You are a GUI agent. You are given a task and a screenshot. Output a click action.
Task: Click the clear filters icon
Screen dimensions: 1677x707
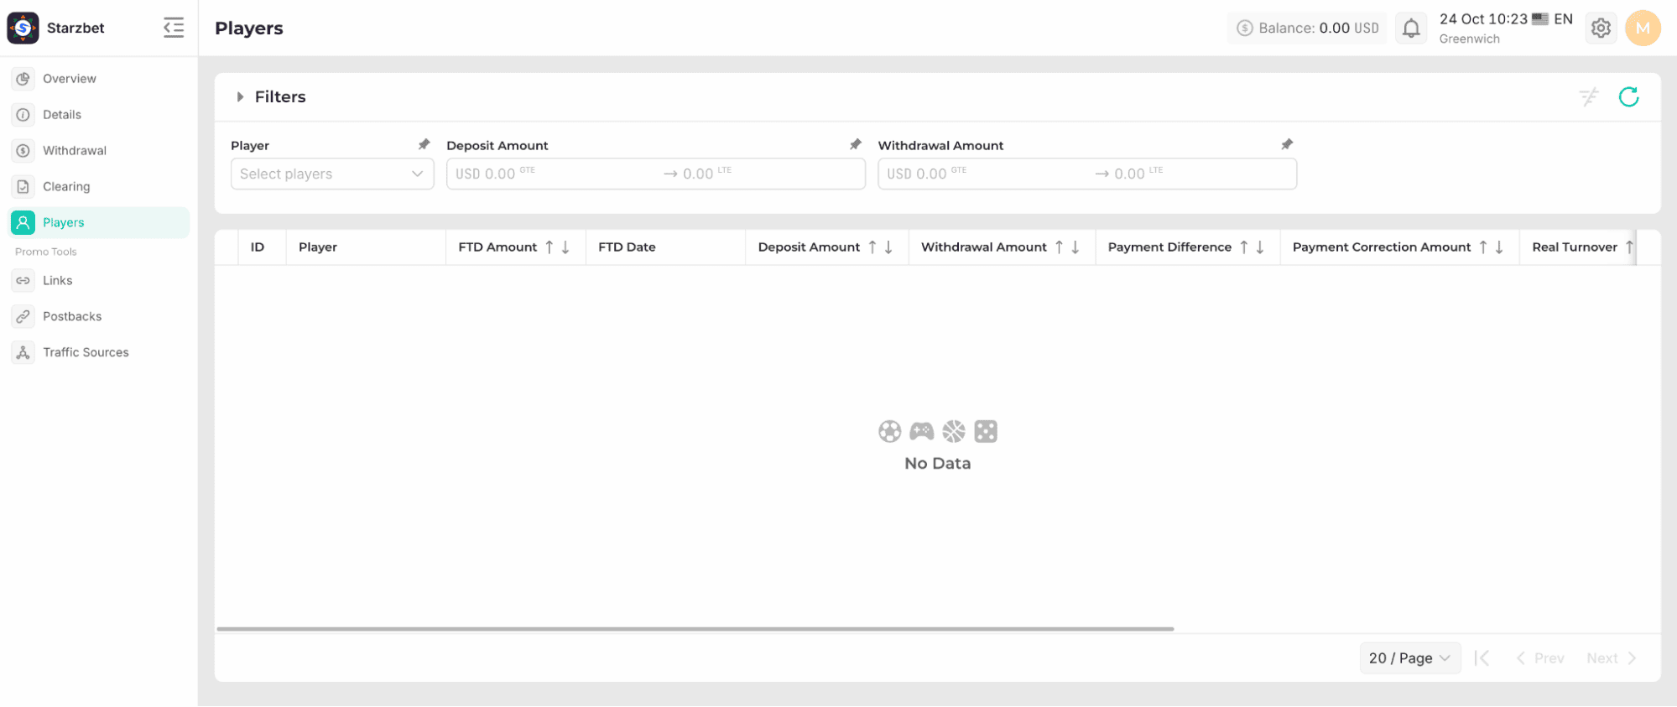coord(1589,97)
